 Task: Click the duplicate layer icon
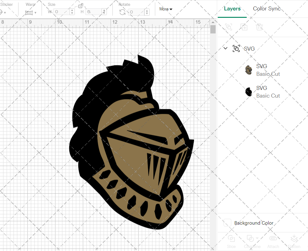tap(244, 27)
